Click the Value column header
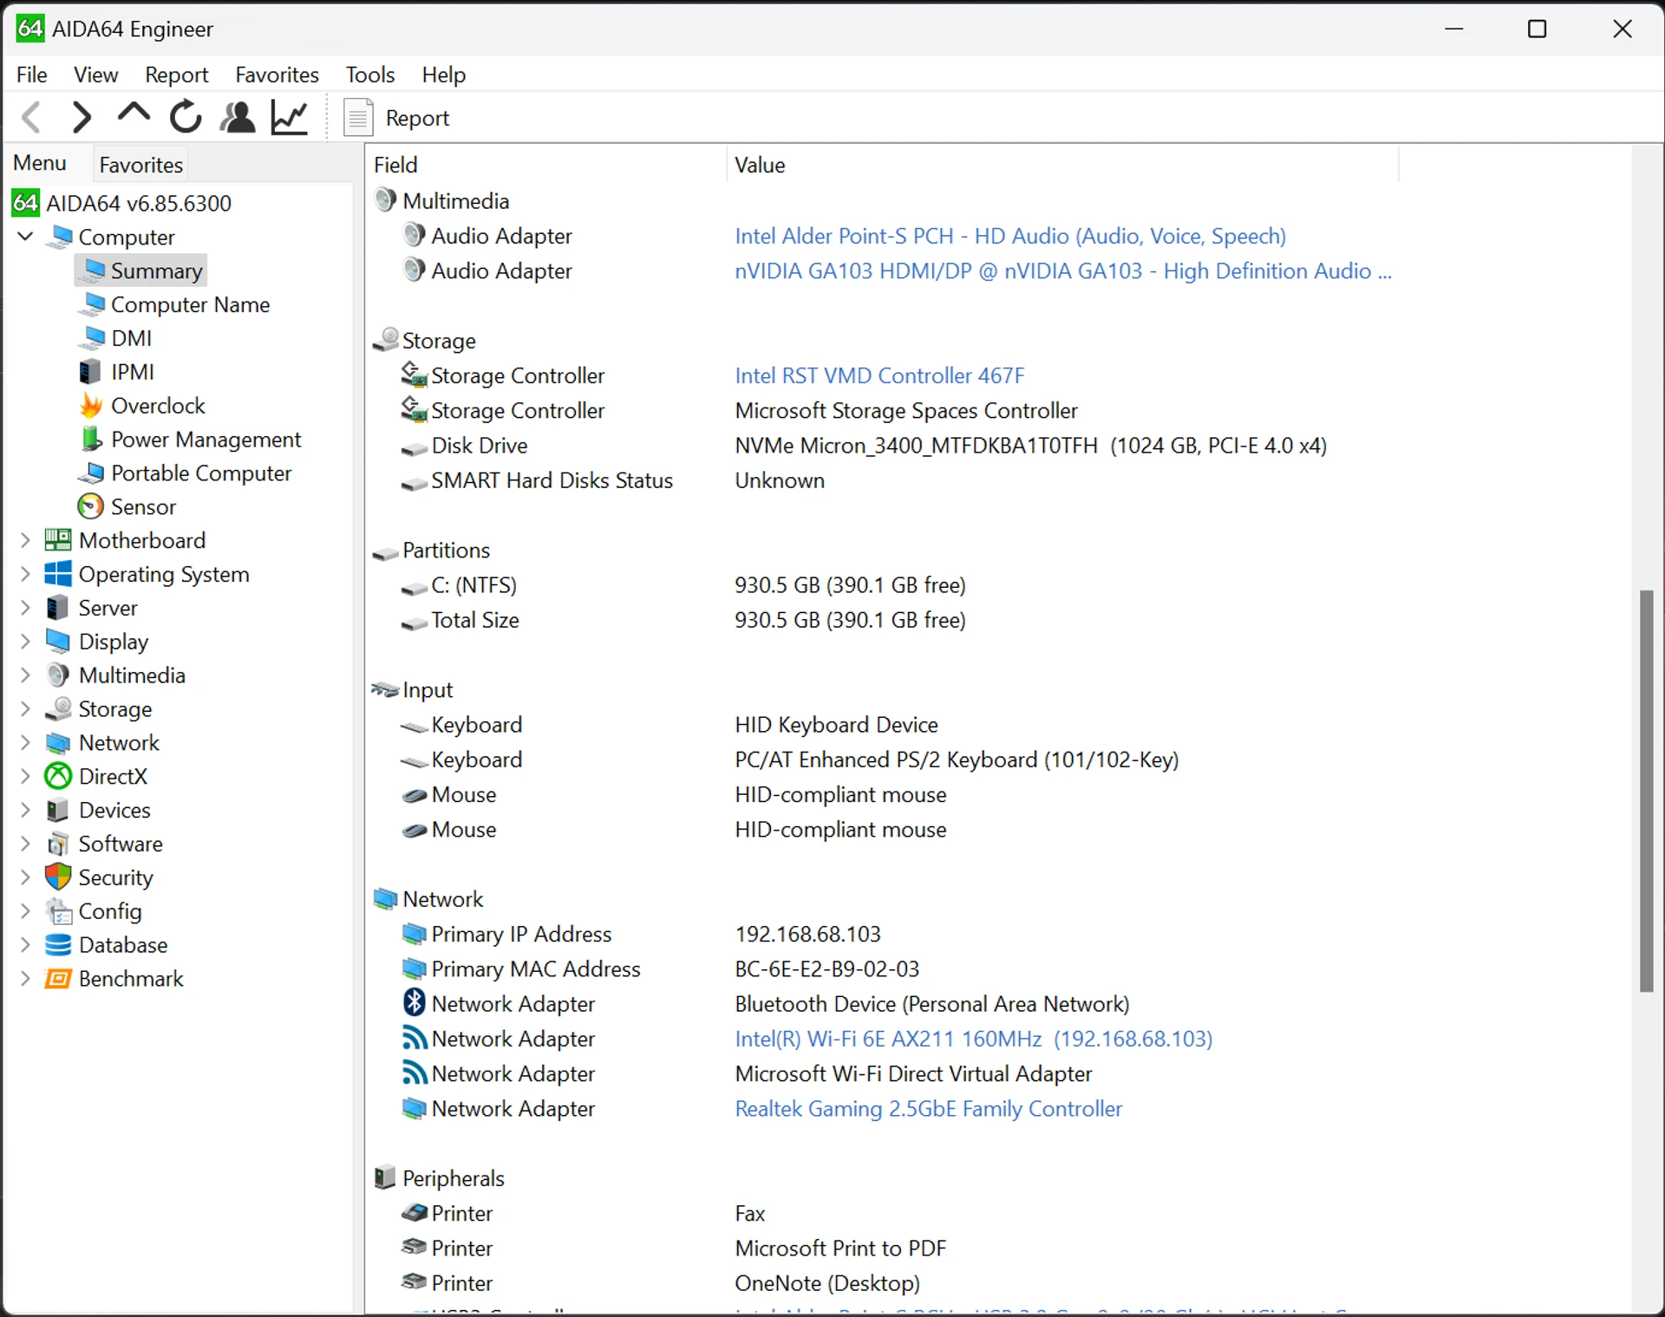The image size is (1665, 1317). coord(1062,165)
